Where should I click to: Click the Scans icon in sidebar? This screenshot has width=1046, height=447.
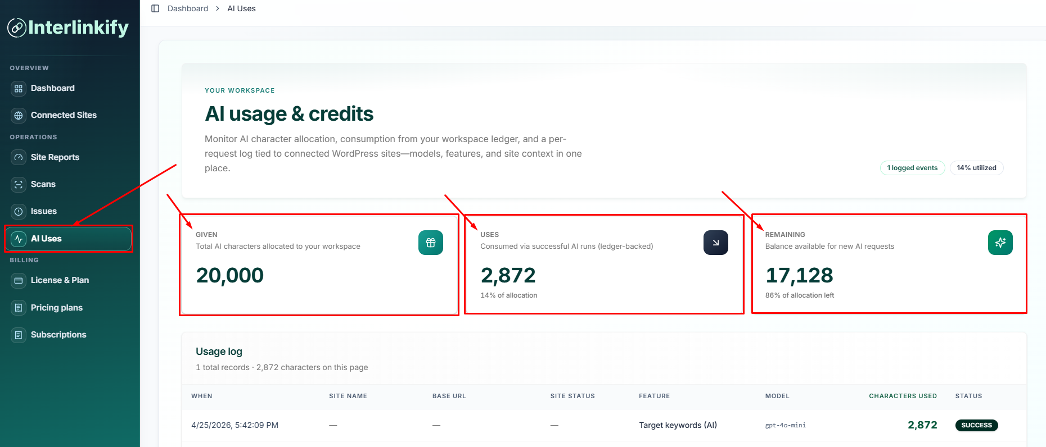tap(19, 184)
